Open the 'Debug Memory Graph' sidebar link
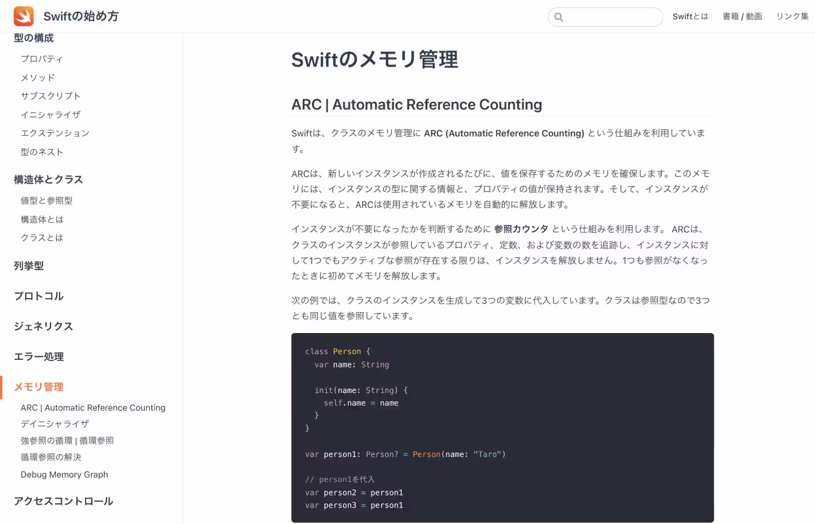The height and width of the screenshot is (524, 815). pos(65,475)
